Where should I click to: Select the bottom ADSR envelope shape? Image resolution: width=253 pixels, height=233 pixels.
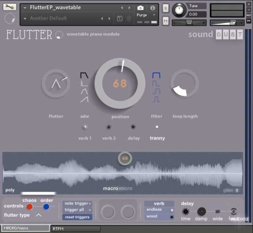[84, 99]
